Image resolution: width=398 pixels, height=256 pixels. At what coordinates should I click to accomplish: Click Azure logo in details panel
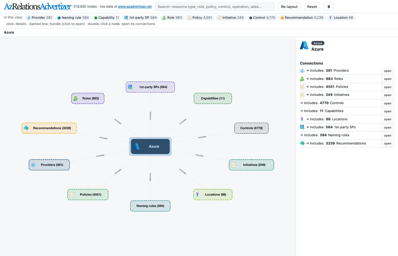coord(304,46)
